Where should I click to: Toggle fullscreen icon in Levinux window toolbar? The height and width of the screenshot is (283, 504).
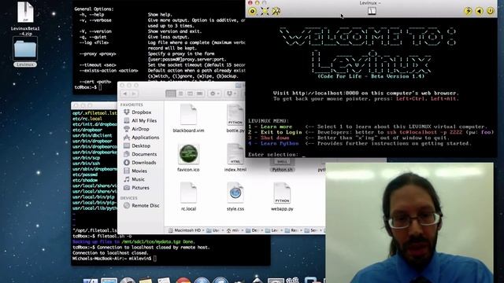click(265, 11)
